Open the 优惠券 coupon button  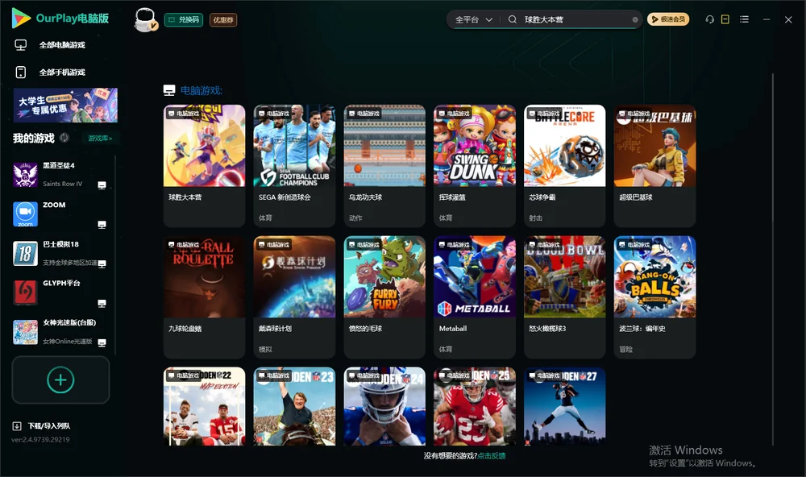point(223,20)
